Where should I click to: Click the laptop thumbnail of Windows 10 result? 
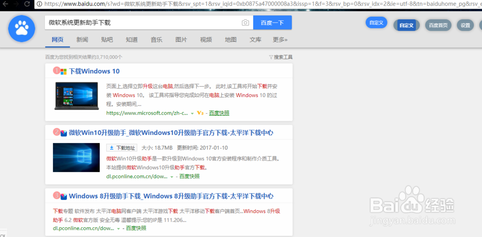coord(77,96)
